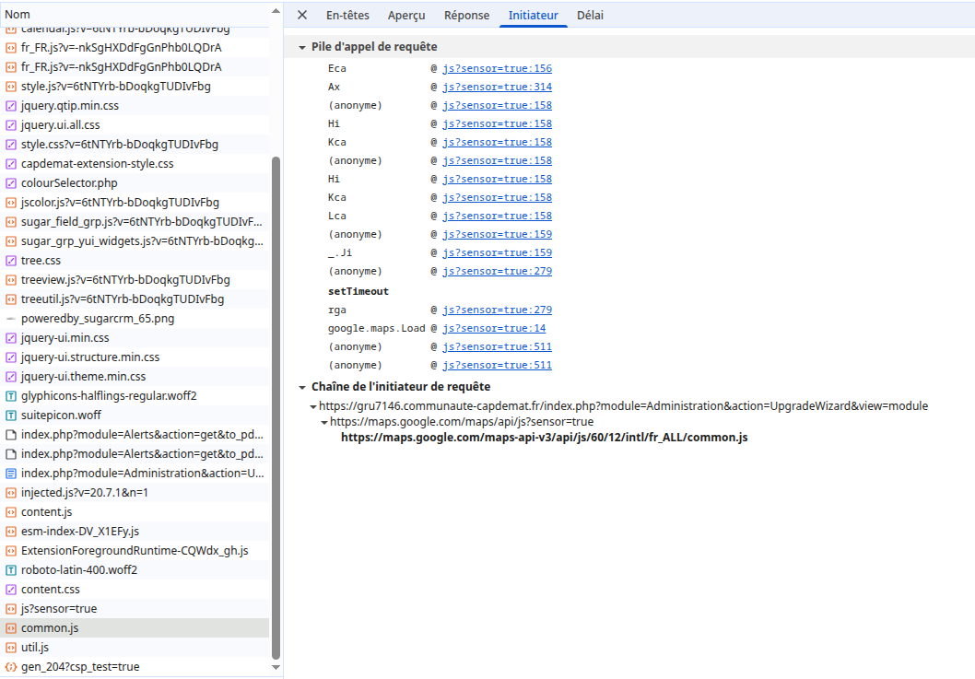Select the Initiateur tab
This screenshot has height=679, width=975.
(534, 15)
